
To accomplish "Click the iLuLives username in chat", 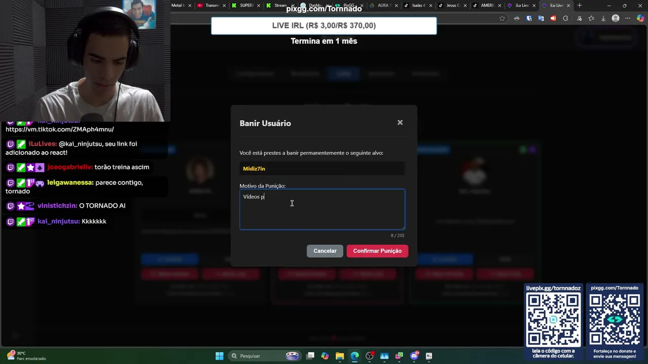I will [x=43, y=144].
